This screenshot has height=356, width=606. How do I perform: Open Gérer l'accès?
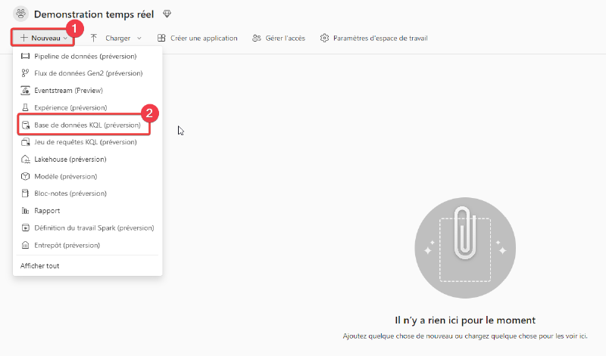click(279, 39)
